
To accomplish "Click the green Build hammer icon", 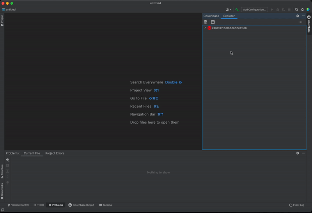I will [237, 9].
